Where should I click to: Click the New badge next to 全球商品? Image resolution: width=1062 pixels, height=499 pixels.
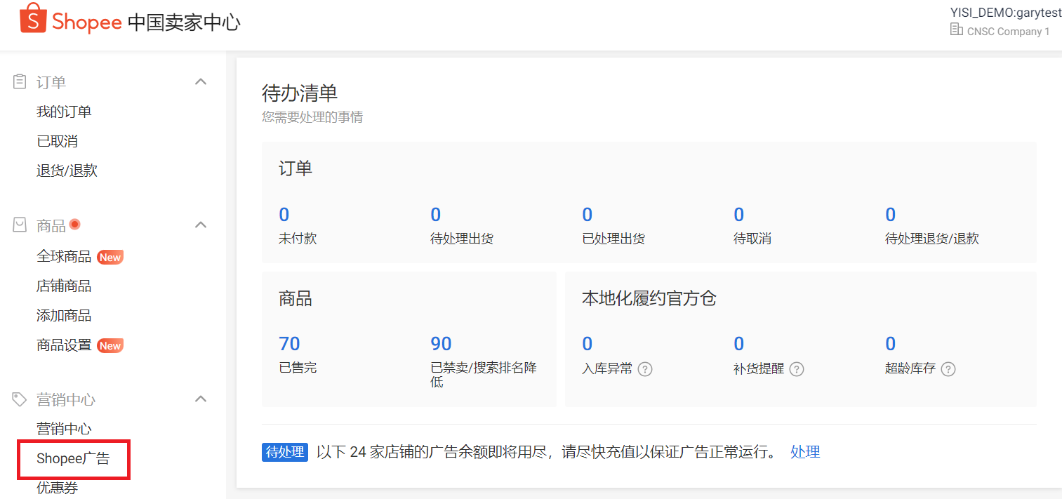(x=110, y=258)
